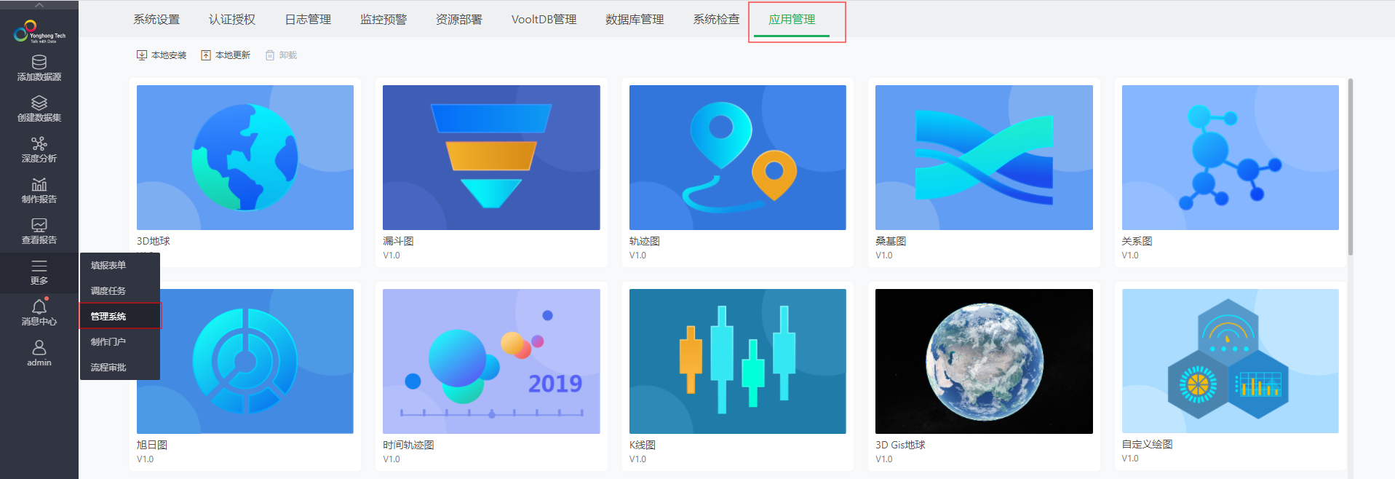Select 填报表单 in the popup menu

coord(108,265)
